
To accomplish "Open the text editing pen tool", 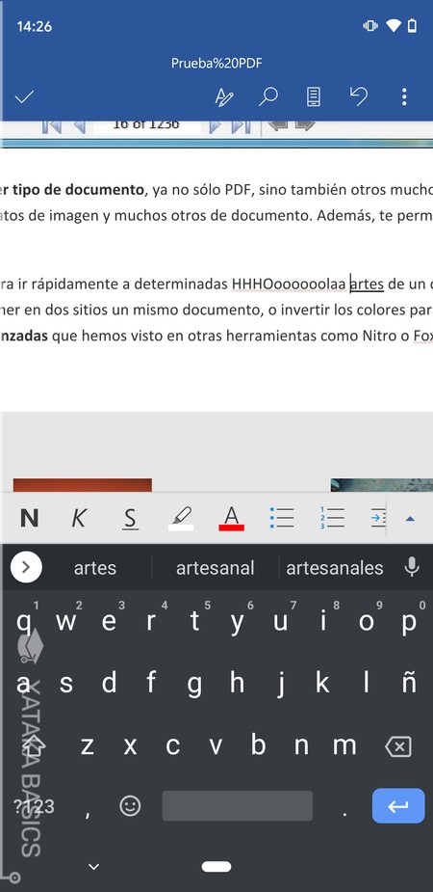I will pos(223,97).
